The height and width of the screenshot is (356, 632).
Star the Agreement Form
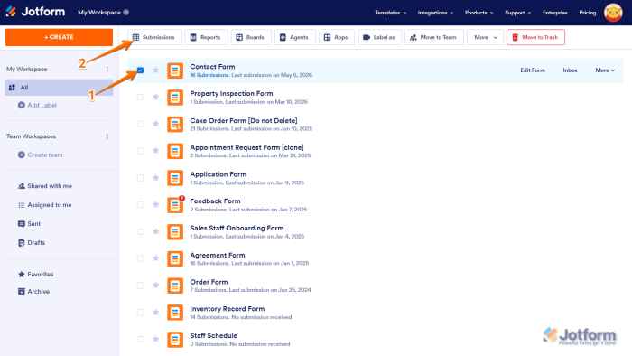pos(156,258)
